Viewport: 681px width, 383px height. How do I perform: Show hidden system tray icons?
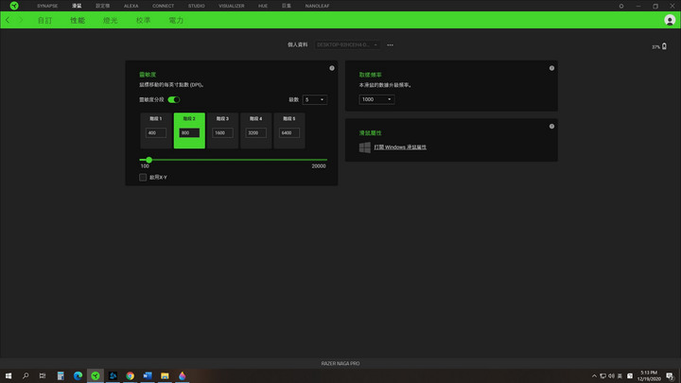(594, 376)
